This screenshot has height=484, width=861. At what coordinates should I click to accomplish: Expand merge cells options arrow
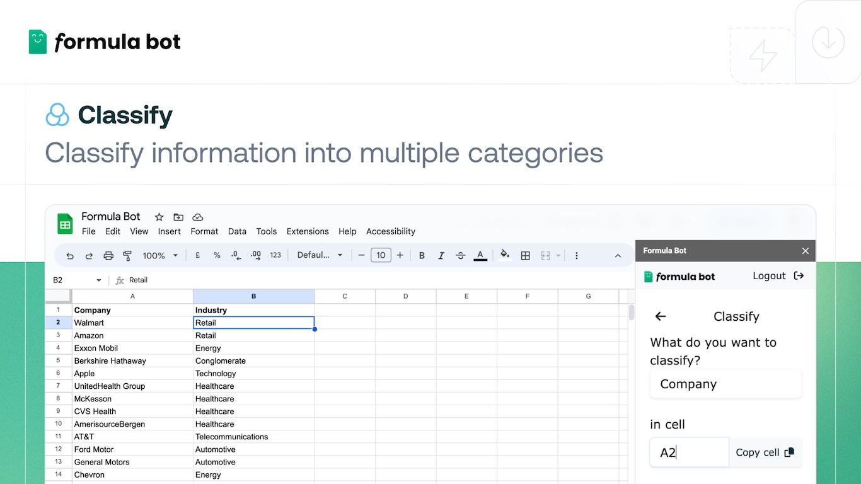pyautogui.click(x=558, y=255)
